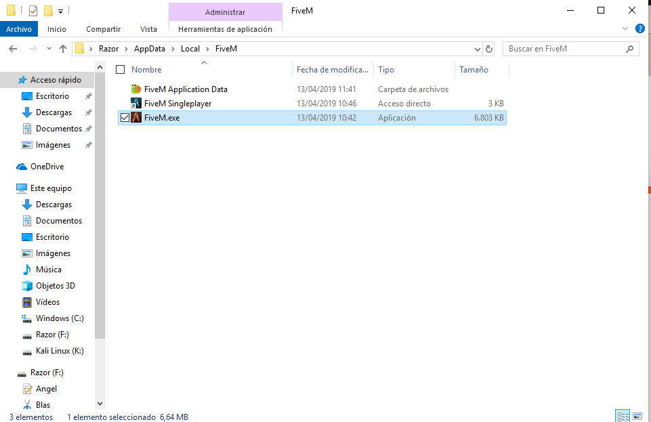
Task: Open Razor (F:) under Este equipo
Action: pos(52,335)
